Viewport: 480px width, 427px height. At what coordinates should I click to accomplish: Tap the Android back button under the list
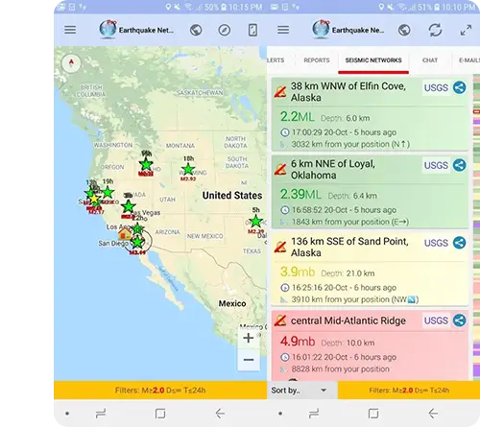pyautogui.click(x=433, y=414)
